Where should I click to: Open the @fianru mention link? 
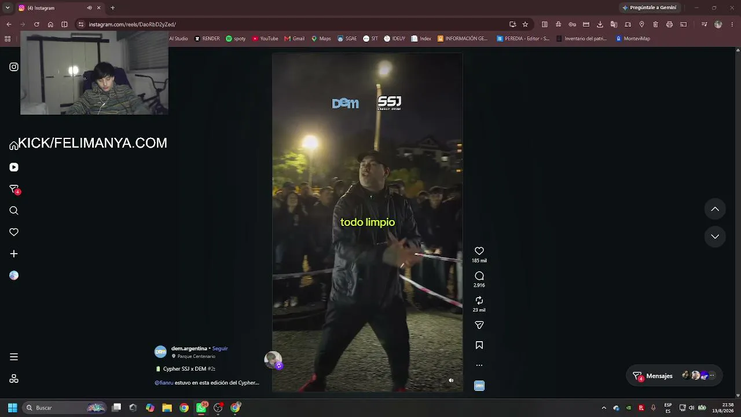tap(164, 383)
